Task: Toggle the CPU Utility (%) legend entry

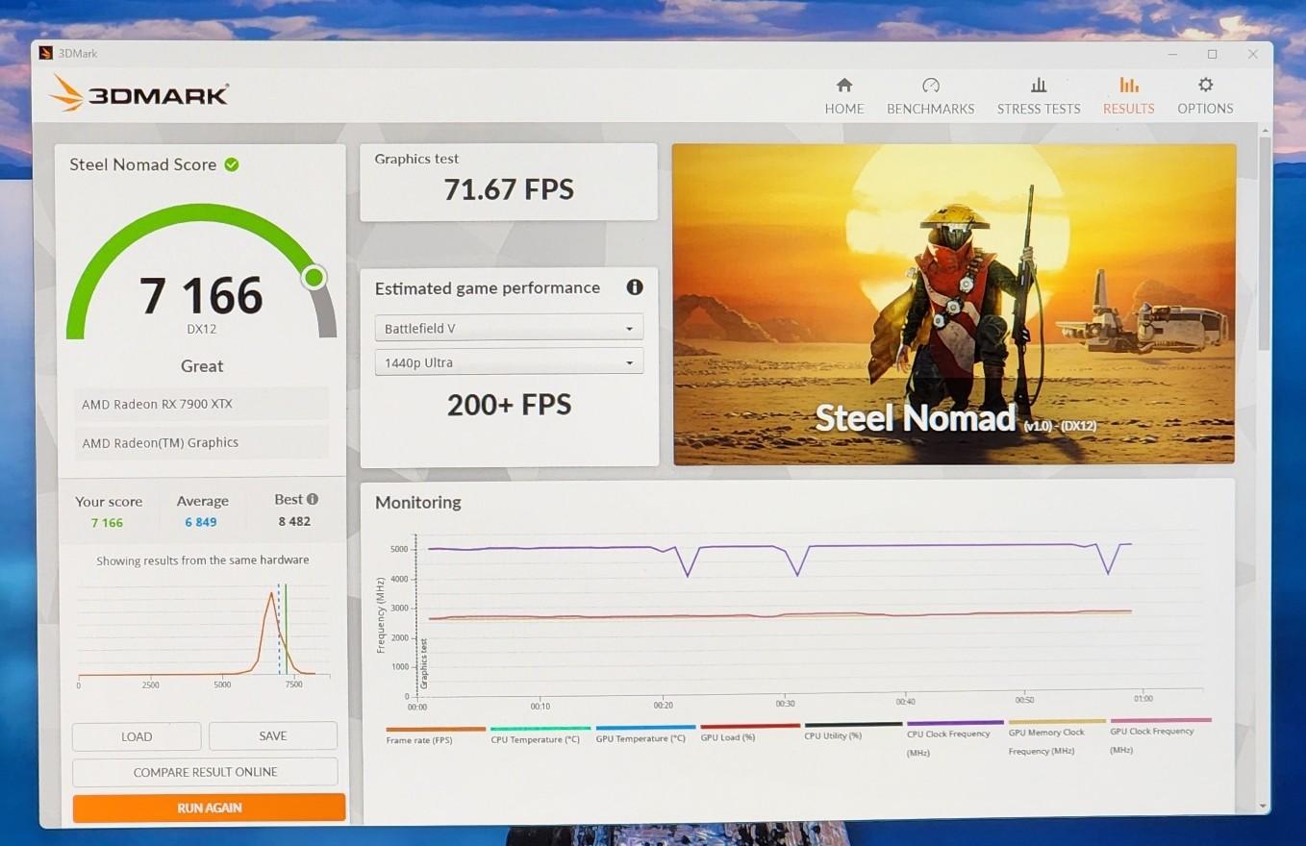Action: click(853, 730)
